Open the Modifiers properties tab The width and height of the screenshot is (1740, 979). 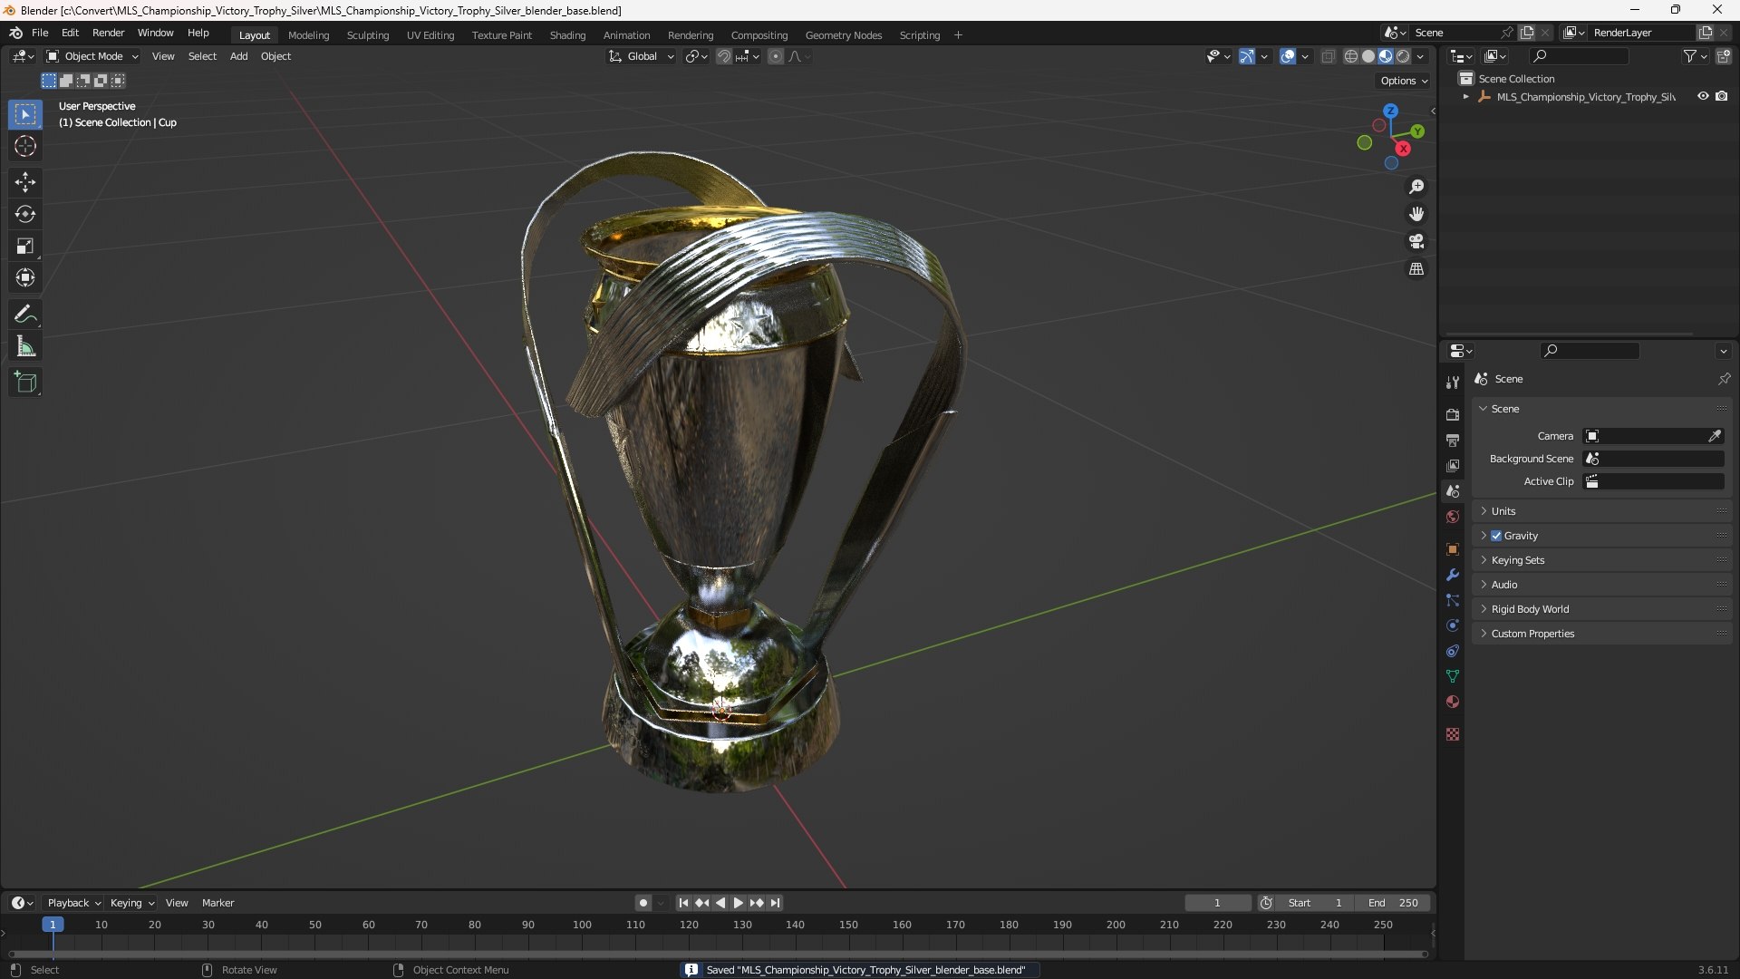1453,575
